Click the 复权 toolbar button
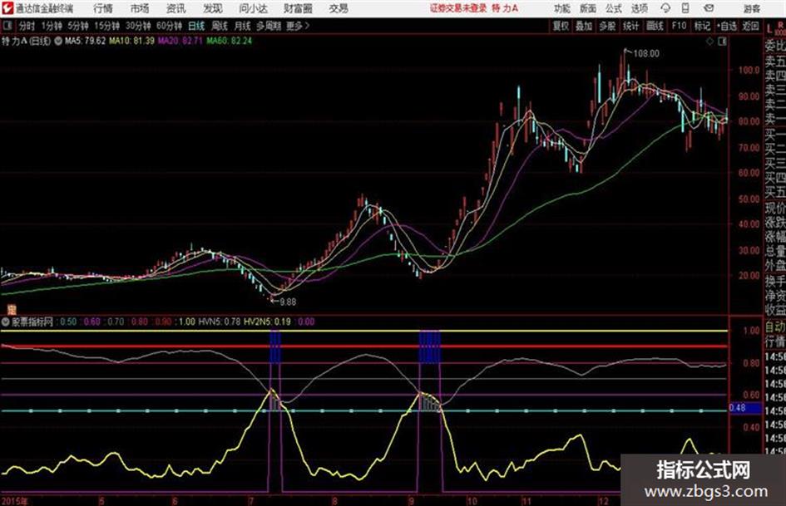This screenshot has width=786, height=506. coord(561,26)
